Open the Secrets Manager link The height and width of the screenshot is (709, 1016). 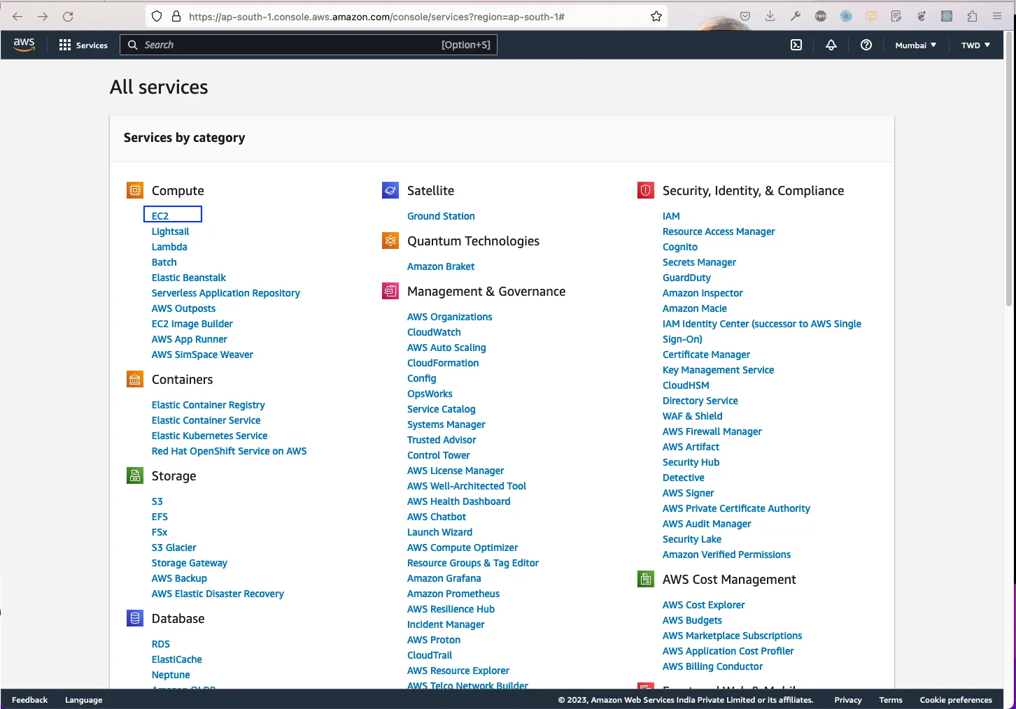[x=699, y=262]
